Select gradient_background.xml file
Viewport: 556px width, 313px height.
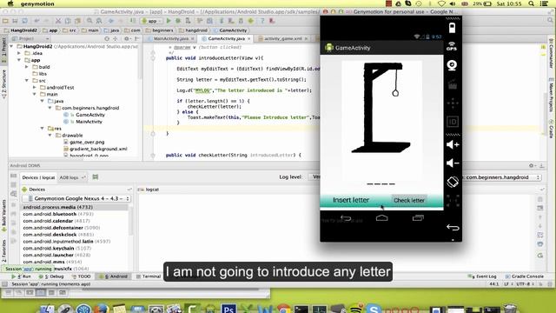(x=98, y=149)
